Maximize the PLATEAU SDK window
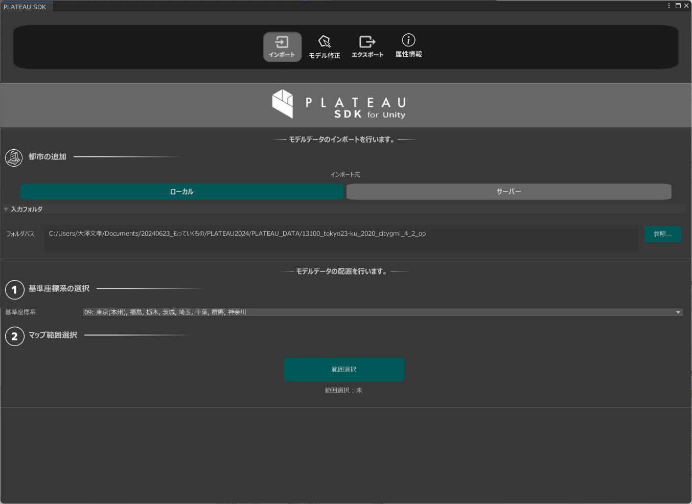The height and width of the screenshot is (504, 692). [678, 6]
